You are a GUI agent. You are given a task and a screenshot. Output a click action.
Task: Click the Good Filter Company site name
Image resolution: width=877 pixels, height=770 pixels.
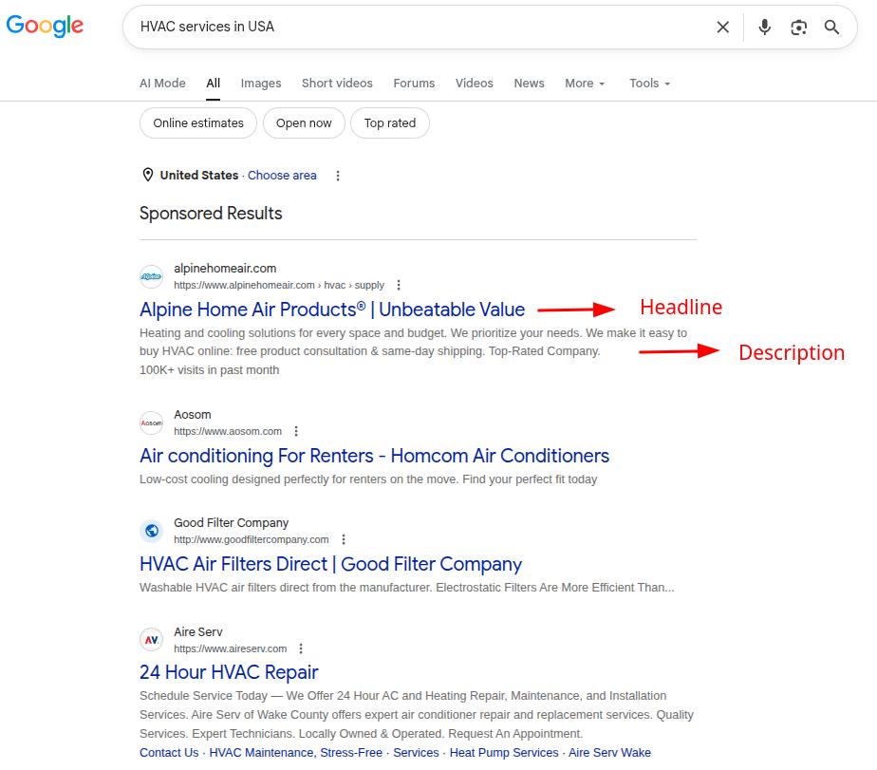click(x=231, y=522)
